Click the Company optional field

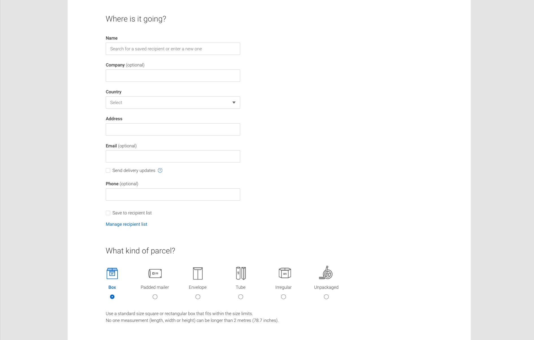point(173,76)
